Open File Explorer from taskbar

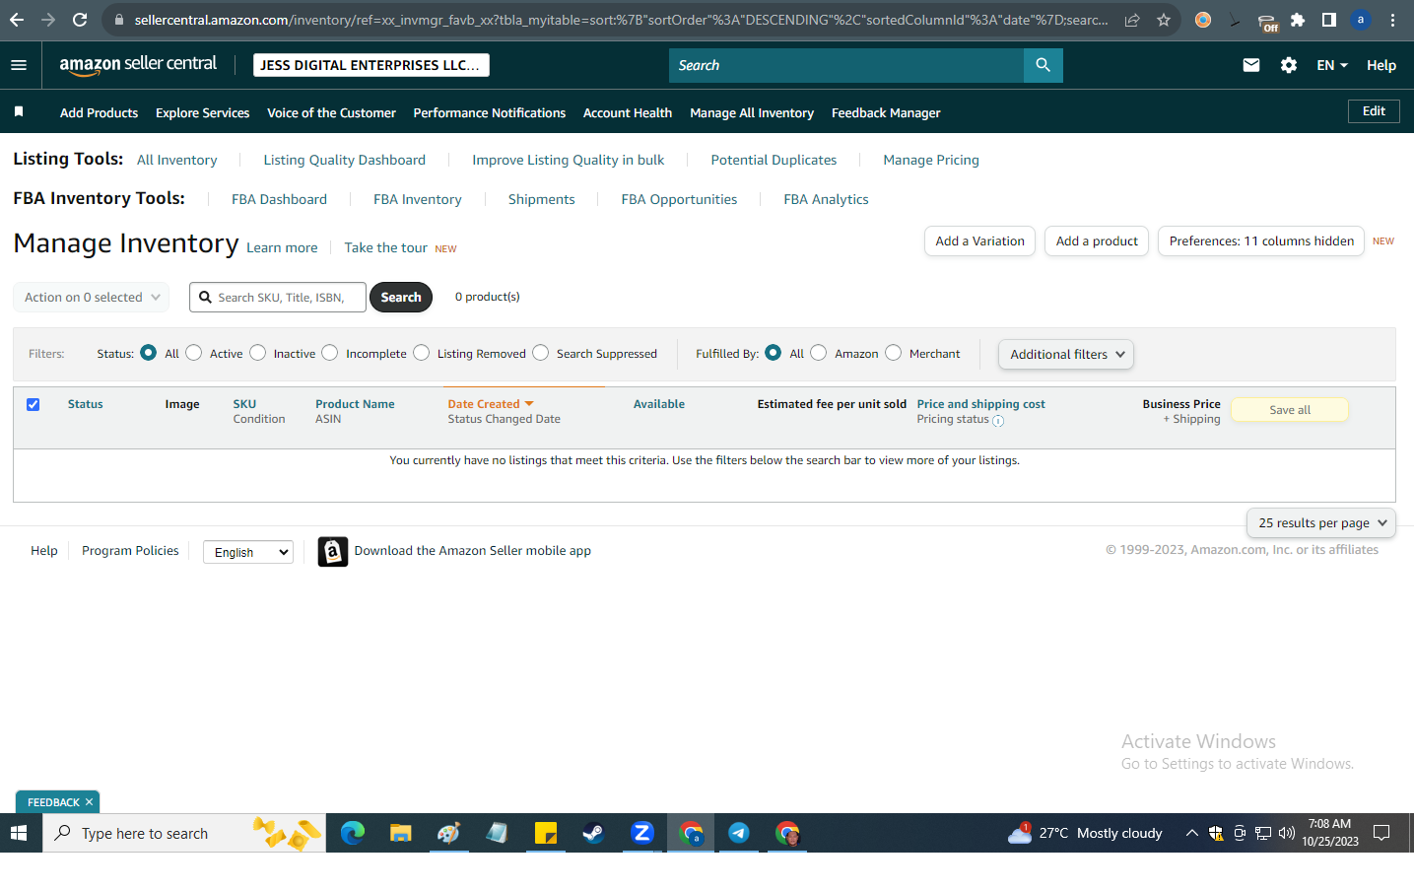tap(400, 833)
